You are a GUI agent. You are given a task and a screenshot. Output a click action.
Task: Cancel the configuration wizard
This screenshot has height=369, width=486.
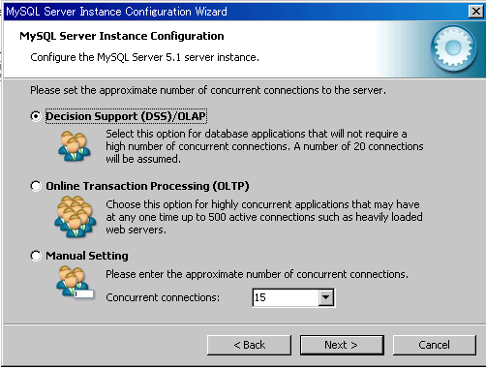tap(435, 345)
